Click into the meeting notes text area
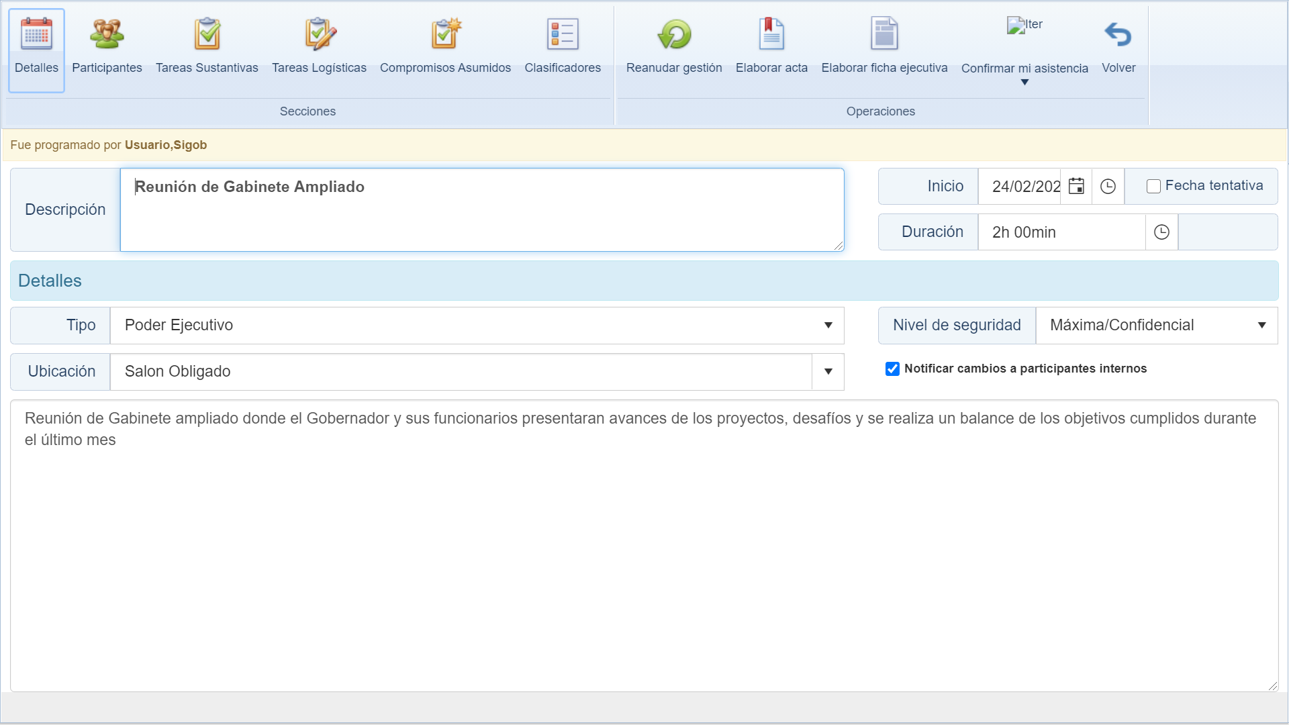 (x=644, y=546)
